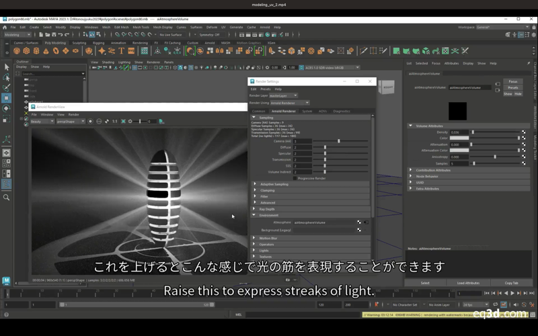The width and height of the screenshot is (538, 336).
Task: Click the Lasso select tool
Action: click(x=7, y=77)
